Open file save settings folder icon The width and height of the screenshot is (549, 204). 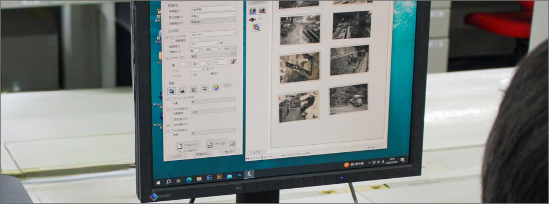tap(232, 144)
